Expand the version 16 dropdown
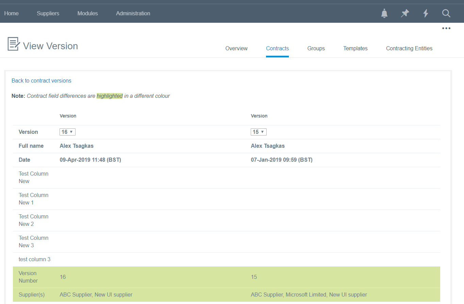Viewport: 464px width, 304px height. pos(67,132)
